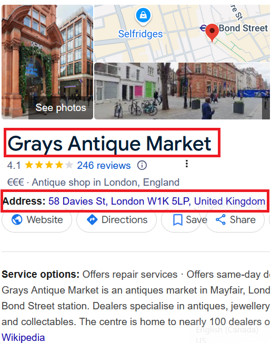This screenshot has height=343, width=271.
Task: Open See photos building thumbnail
Action: pyautogui.click(x=47, y=62)
